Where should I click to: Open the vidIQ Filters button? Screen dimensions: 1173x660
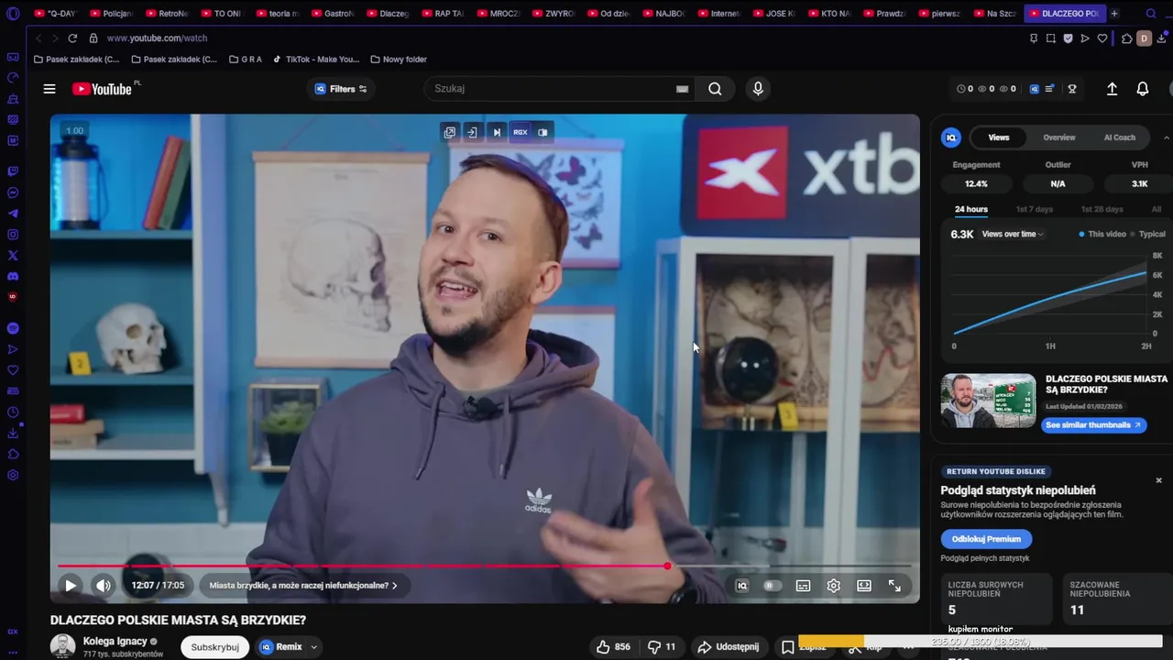pos(341,89)
